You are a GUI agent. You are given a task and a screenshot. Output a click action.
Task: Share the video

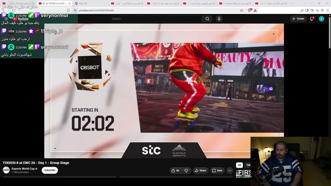(x=200, y=171)
